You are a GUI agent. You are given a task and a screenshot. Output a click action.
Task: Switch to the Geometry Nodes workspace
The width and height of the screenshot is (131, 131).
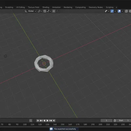(96, 7)
